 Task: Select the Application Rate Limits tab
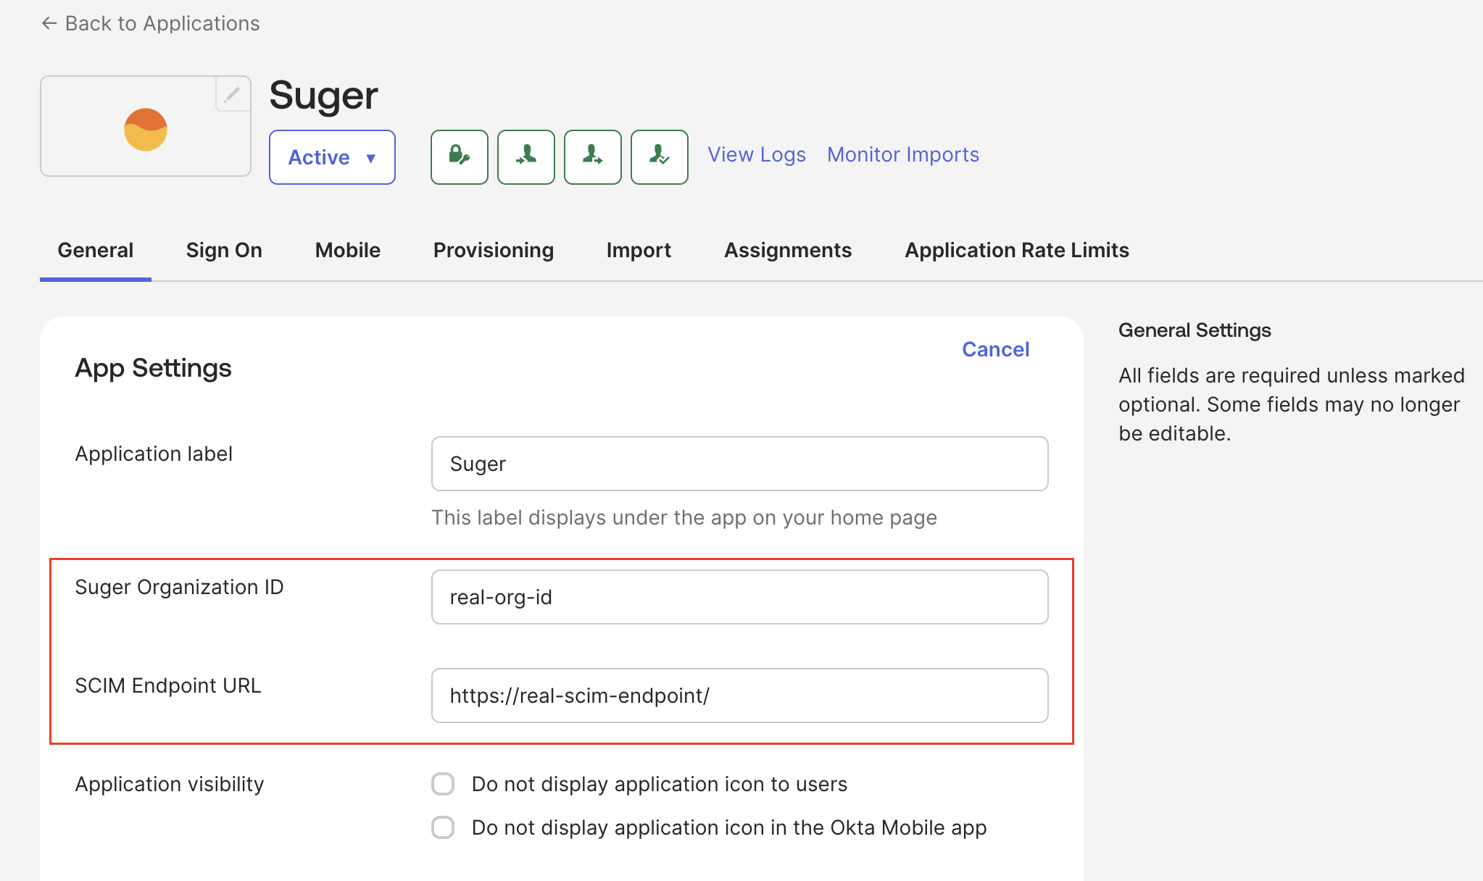(x=1016, y=250)
